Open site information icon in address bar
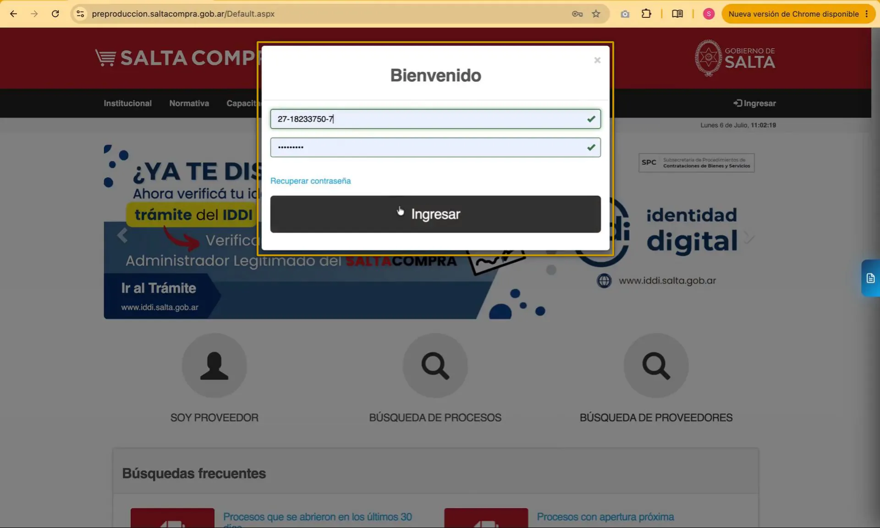 pyautogui.click(x=80, y=14)
